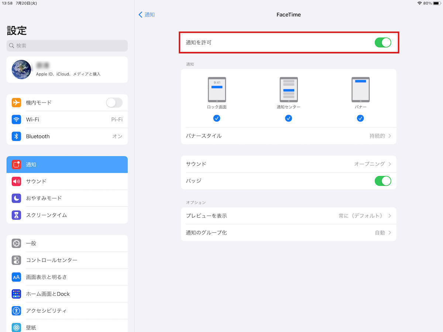Open 通知のグループ化 options
The width and height of the screenshot is (443, 332).
[289, 233]
